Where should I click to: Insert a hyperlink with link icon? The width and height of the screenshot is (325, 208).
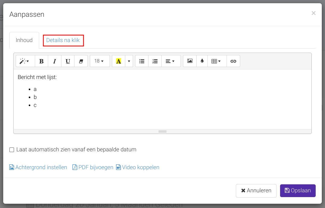(x=233, y=61)
